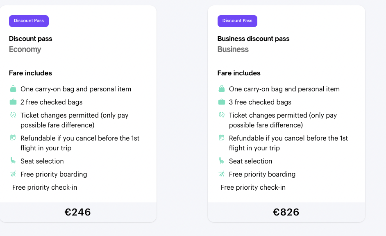Click the priority boarding icon in Economy card
The image size is (386, 236).
coord(13,174)
